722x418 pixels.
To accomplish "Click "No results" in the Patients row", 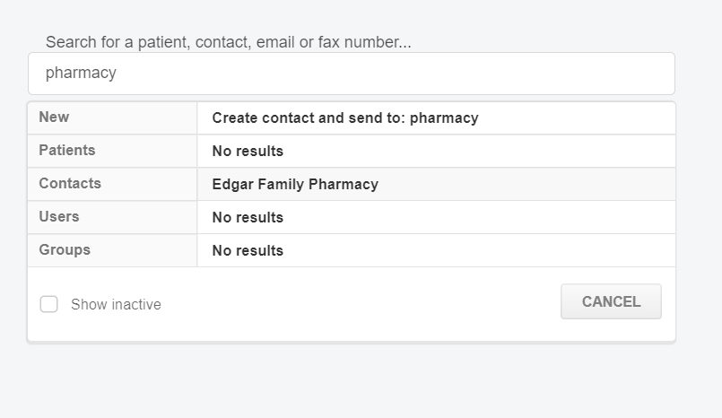I will tap(248, 152).
